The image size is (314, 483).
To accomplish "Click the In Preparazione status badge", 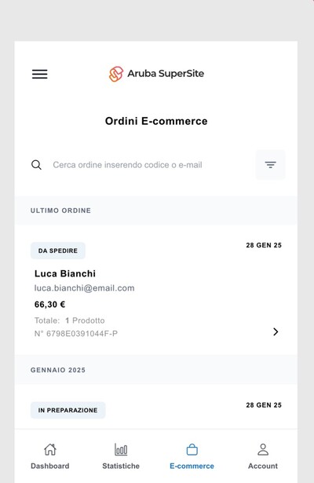I will pyautogui.click(x=68, y=410).
